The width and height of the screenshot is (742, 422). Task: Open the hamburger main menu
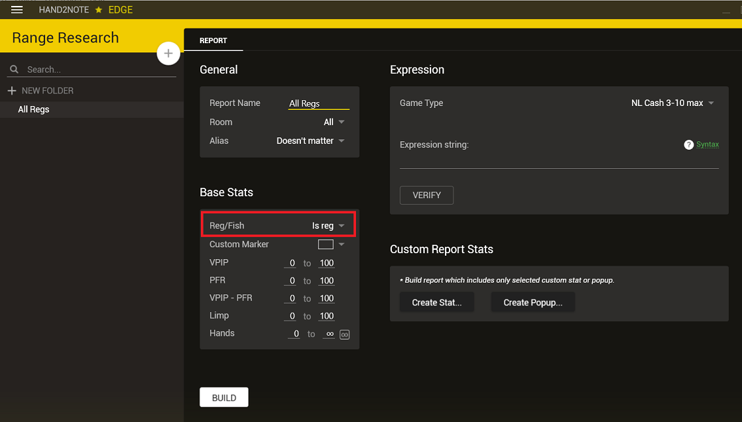pos(17,9)
